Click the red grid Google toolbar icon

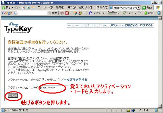pos(67,13)
